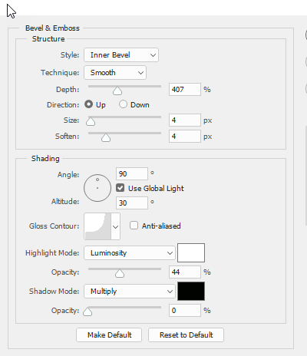Open the Shadow Mode Multiply dropdown
This screenshot has width=307, height=356.
(x=130, y=292)
